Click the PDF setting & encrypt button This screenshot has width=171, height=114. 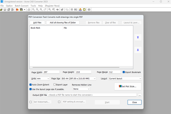pyautogui.click(x=74, y=102)
